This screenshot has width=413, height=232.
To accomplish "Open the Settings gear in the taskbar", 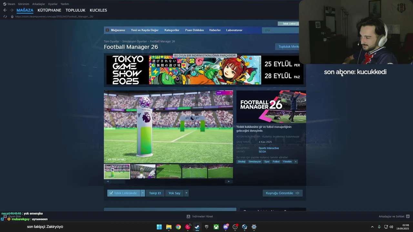I will [254, 227].
